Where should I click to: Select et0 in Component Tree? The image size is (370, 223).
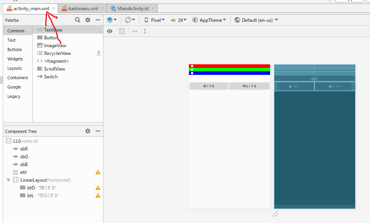pyautogui.click(x=53, y=172)
